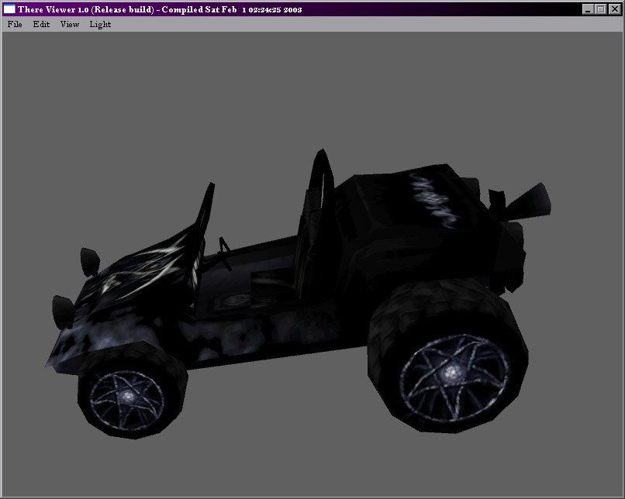Close the There Viewer window
625x499 pixels.
click(613, 9)
